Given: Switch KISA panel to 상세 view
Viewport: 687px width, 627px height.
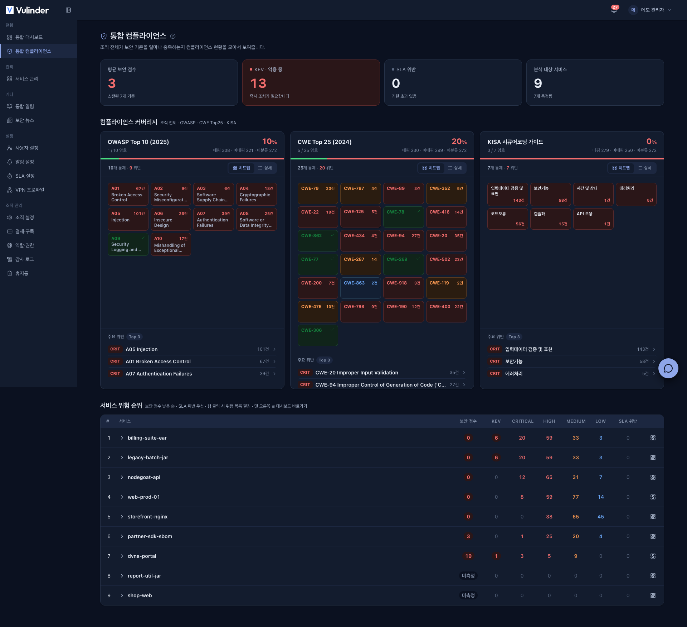Looking at the screenshot, I should pyautogui.click(x=645, y=168).
